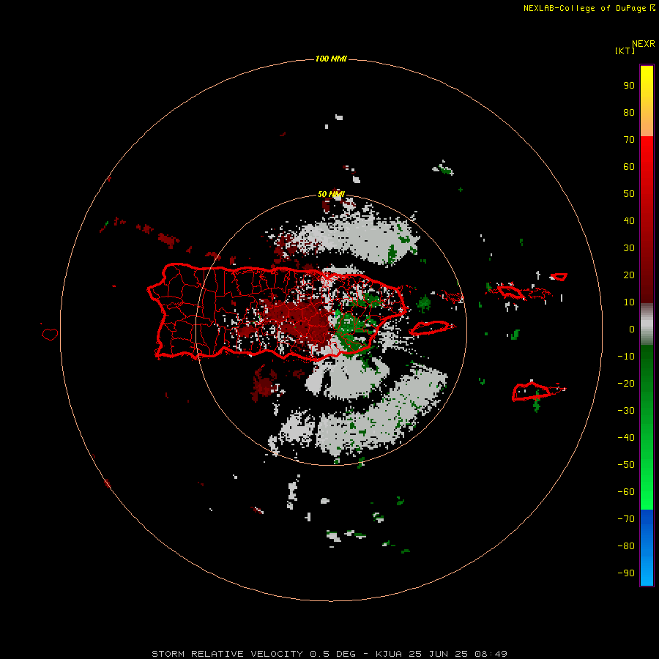Click the NEXR label above the color scale
This screenshot has height=659, width=659.
643,44
